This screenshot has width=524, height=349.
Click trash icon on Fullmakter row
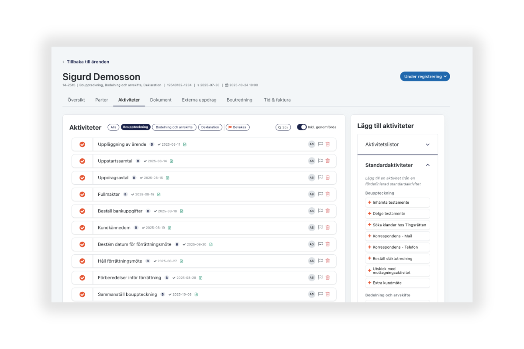pyautogui.click(x=327, y=194)
